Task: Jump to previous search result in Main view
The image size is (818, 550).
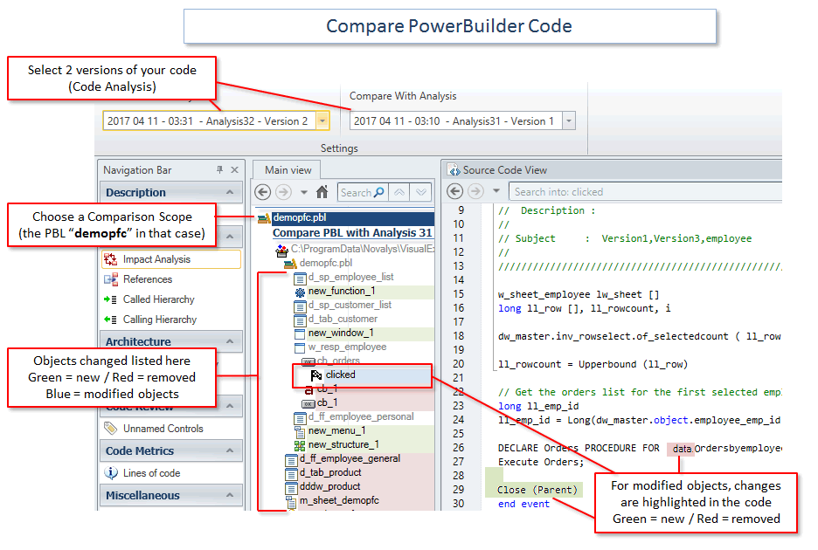Action: [x=399, y=192]
